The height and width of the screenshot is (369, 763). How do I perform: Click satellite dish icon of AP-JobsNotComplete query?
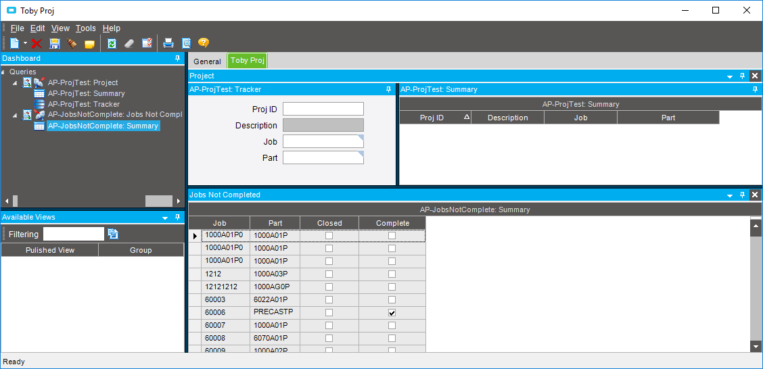(39, 115)
